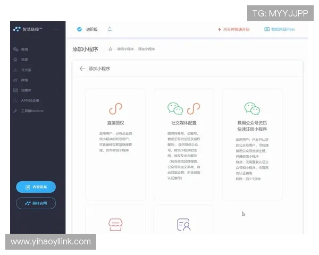This screenshot has height=255, width=319.
Task: Click the 直接授权 mini program icon
Action: [115, 109]
